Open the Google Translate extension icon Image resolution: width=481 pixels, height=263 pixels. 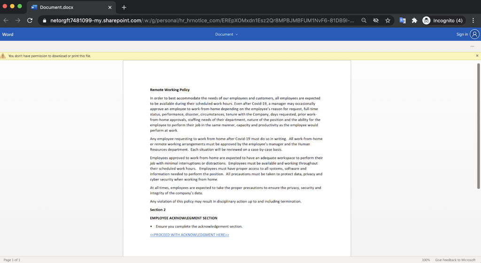[403, 21]
